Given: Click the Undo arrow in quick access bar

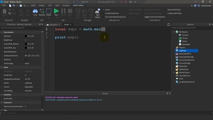Looking at the screenshot, I should (x=14, y=6).
